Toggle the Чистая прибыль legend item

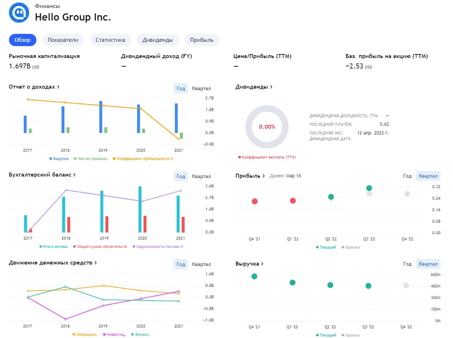tap(91, 159)
